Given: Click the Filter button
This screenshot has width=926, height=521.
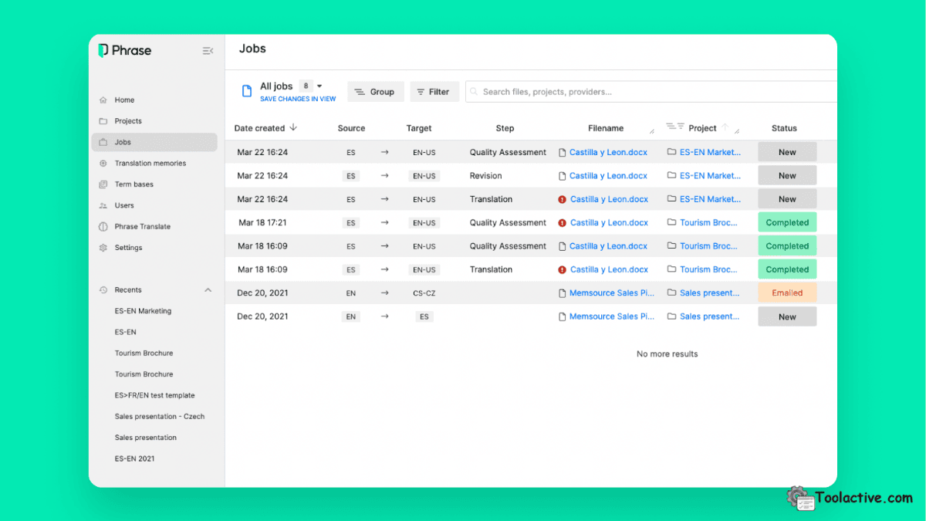Looking at the screenshot, I should pos(434,92).
